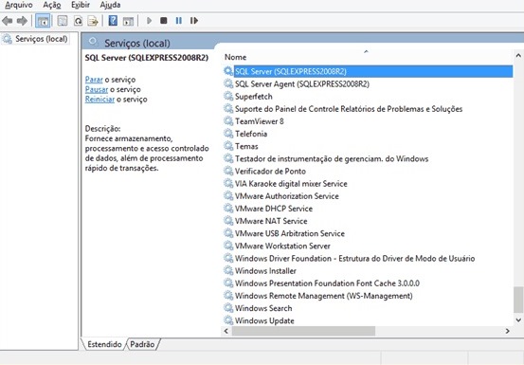Select Serviços (local) in the console tree

(35, 39)
